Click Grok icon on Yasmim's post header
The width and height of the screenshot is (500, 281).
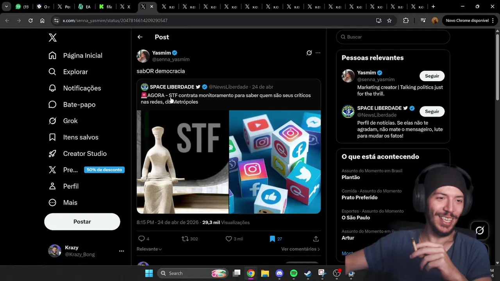[x=309, y=53]
